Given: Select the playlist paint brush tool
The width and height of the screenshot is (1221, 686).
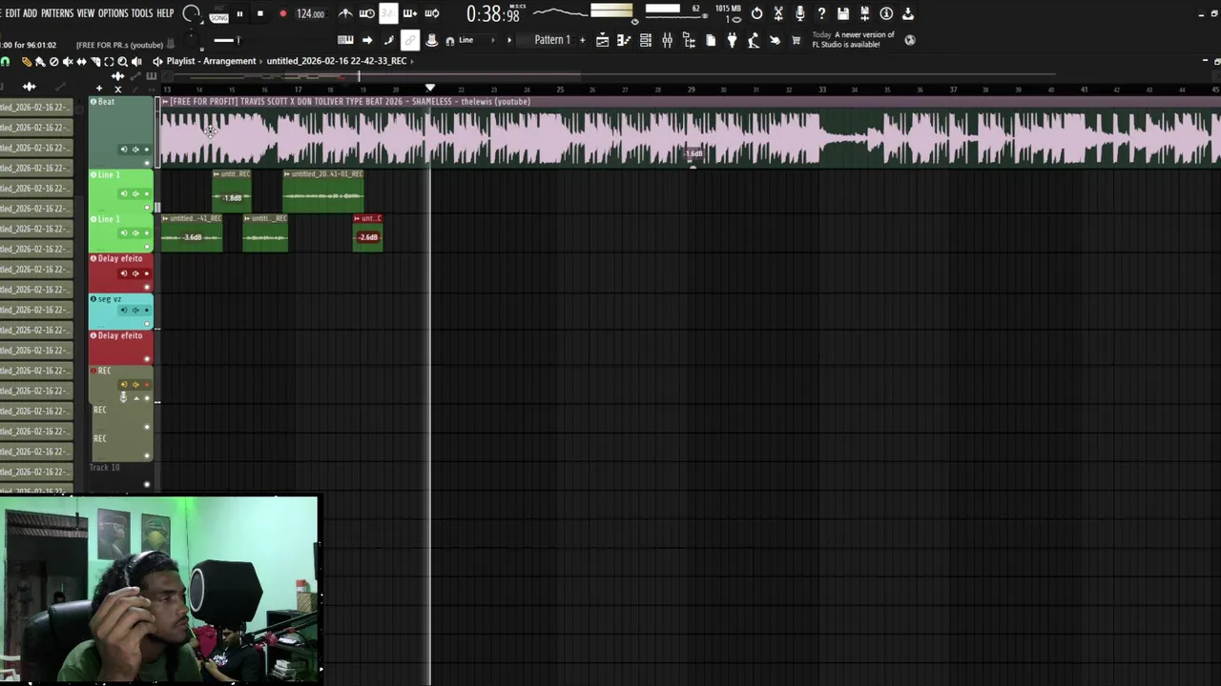Looking at the screenshot, I should click(x=40, y=62).
